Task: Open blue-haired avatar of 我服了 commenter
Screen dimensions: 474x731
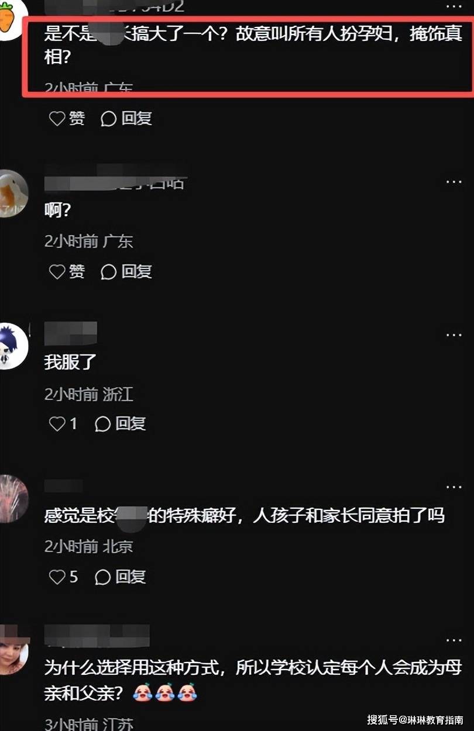Action: [x=13, y=346]
